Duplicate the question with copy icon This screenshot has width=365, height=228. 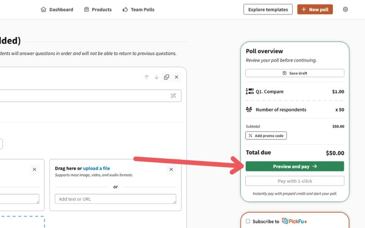coord(167,77)
